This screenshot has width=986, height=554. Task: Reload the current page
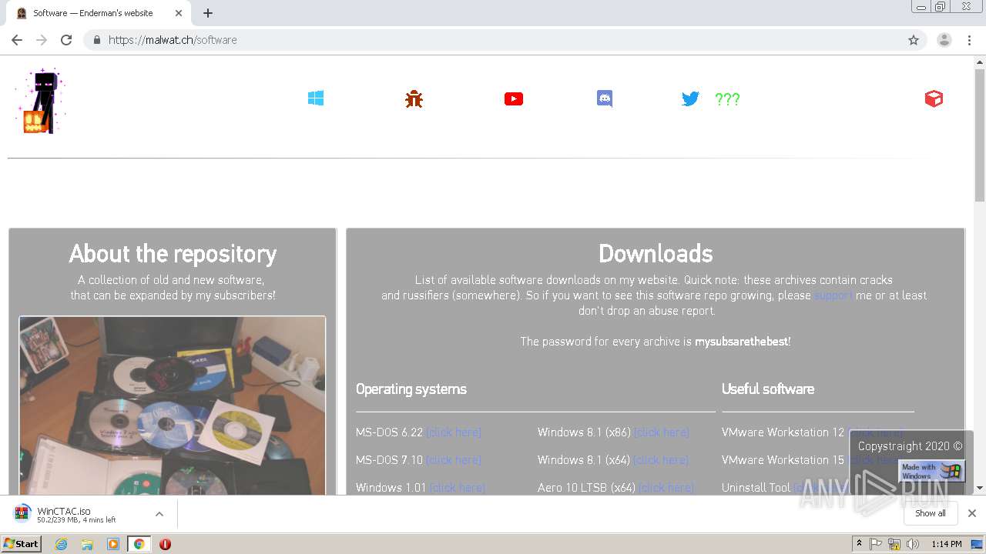tap(66, 40)
